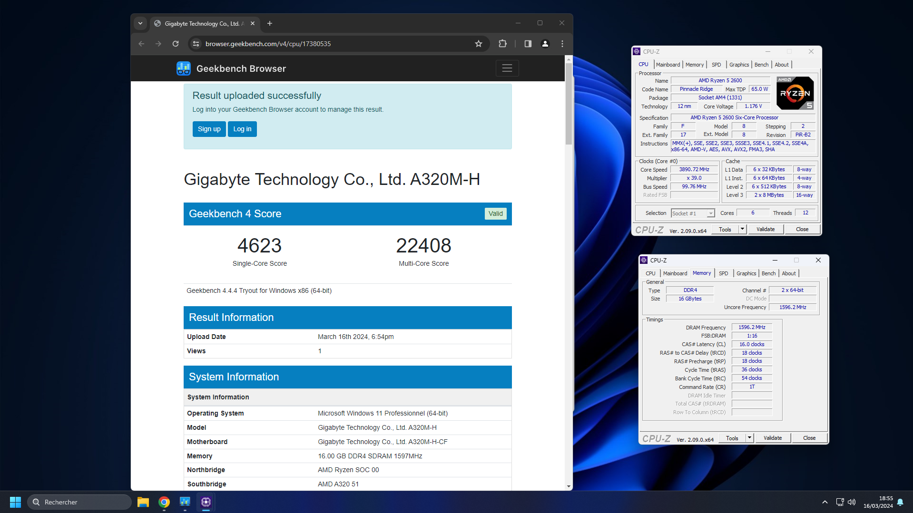Open Geekbench app from the taskbar
Image resolution: width=913 pixels, height=513 pixels.
[x=185, y=502]
